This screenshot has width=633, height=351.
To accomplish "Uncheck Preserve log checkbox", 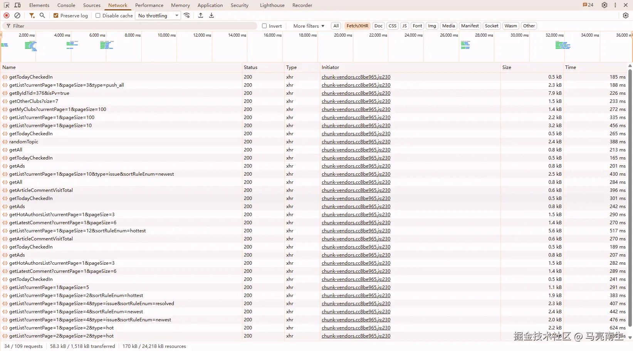I will (56, 15).
